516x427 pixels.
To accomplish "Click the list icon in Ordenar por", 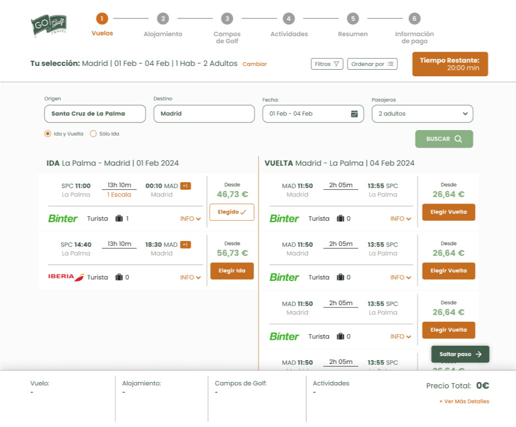I will (390, 64).
